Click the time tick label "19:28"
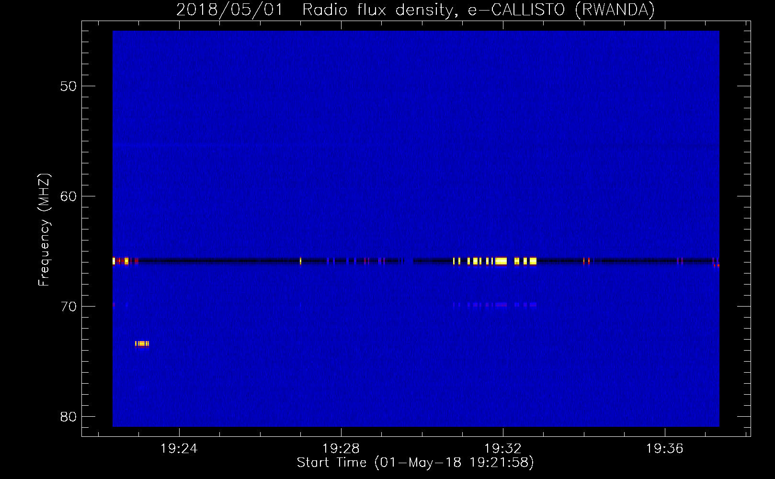775x479 pixels. (x=341, y=449)
